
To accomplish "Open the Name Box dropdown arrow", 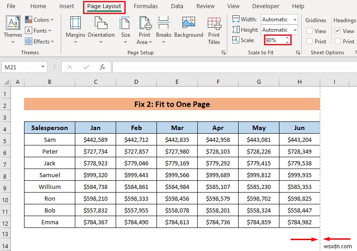I will point(43,67).
